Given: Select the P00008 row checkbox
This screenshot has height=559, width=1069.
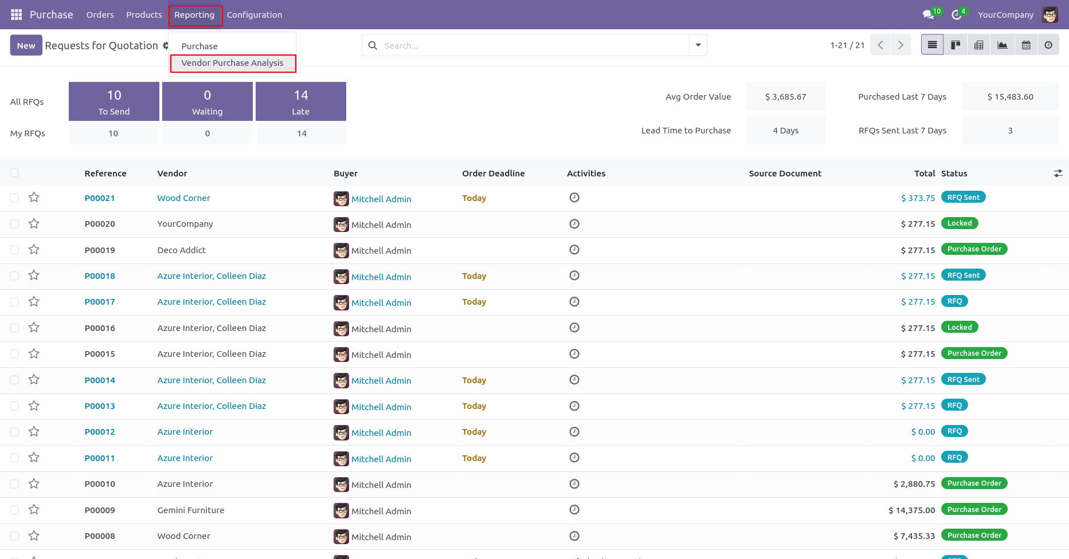Looking at the screenshot, I should pyautogui.click(x=14, y=536).
